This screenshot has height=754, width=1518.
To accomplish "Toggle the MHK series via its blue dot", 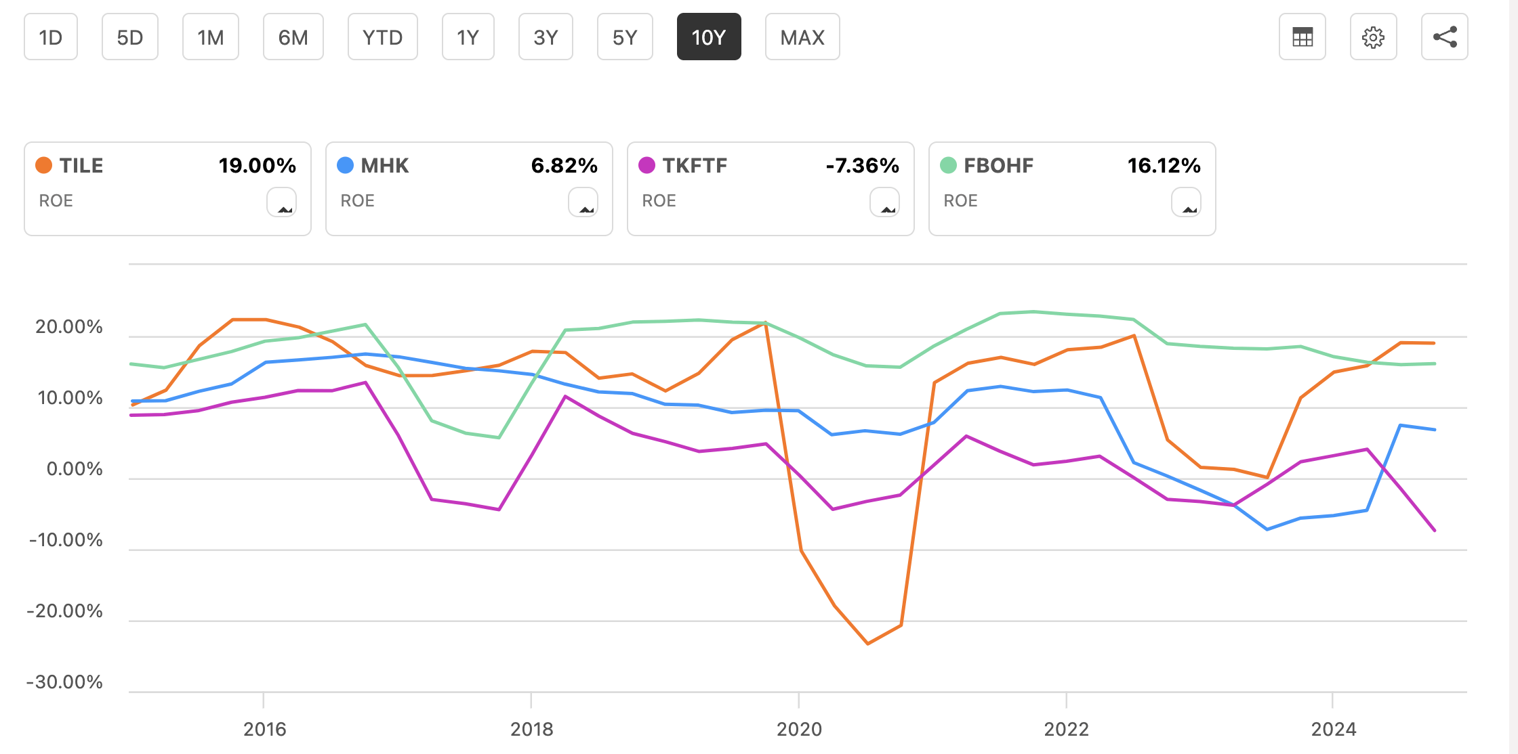I will click(x=345, y=164).
